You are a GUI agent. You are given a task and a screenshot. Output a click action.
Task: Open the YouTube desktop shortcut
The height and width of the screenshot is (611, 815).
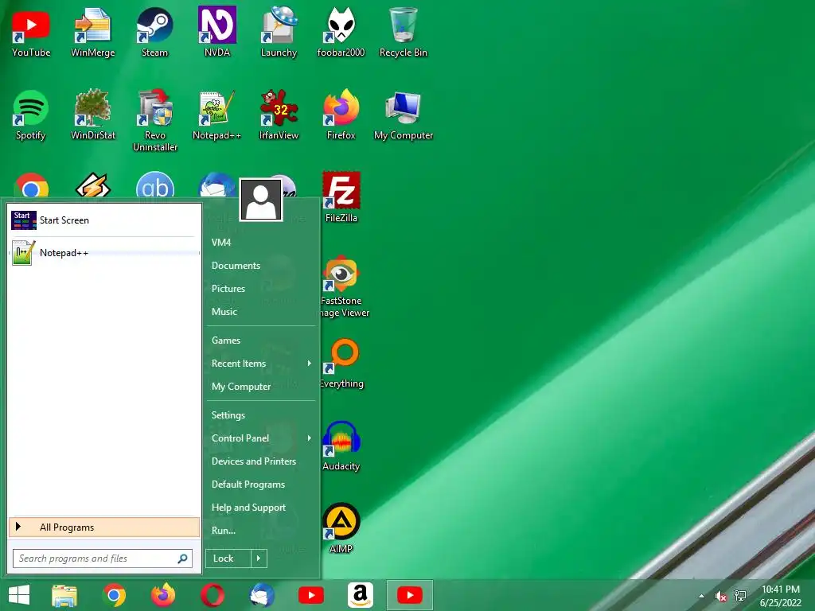coord(31,32)
